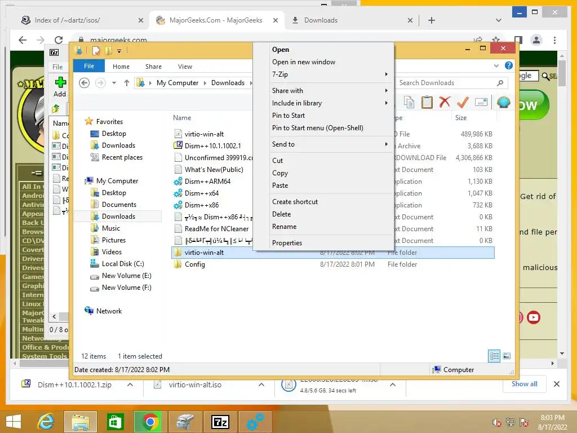Open 7-Zip from the taskbar

tap(220, 422)
